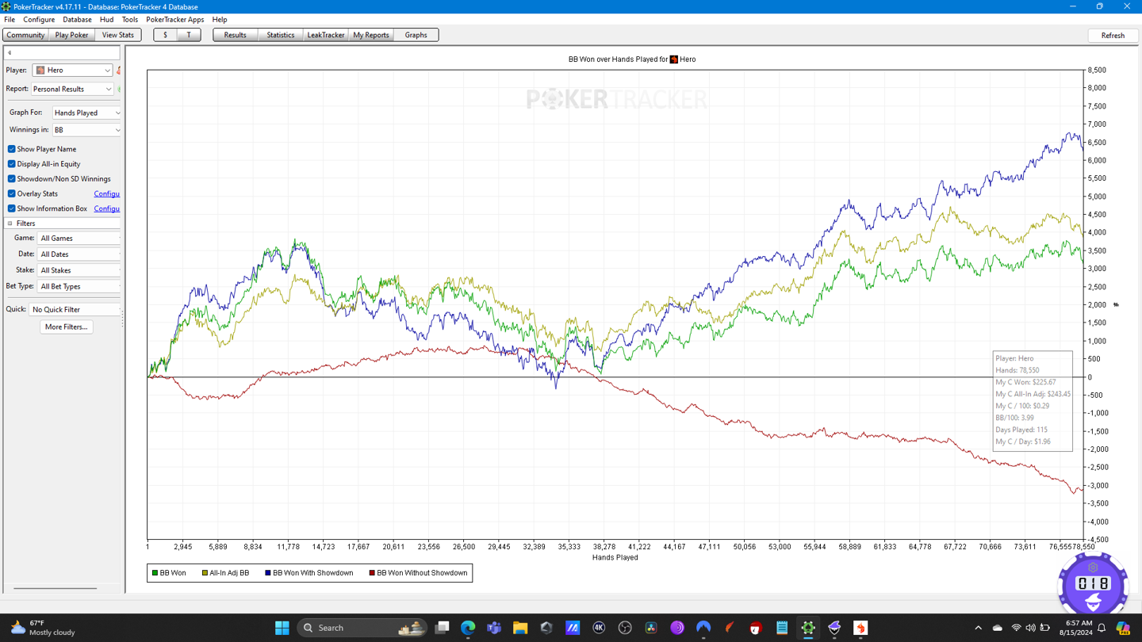Collapse the left sidebar with arrow icon

(x=10, y=53)
